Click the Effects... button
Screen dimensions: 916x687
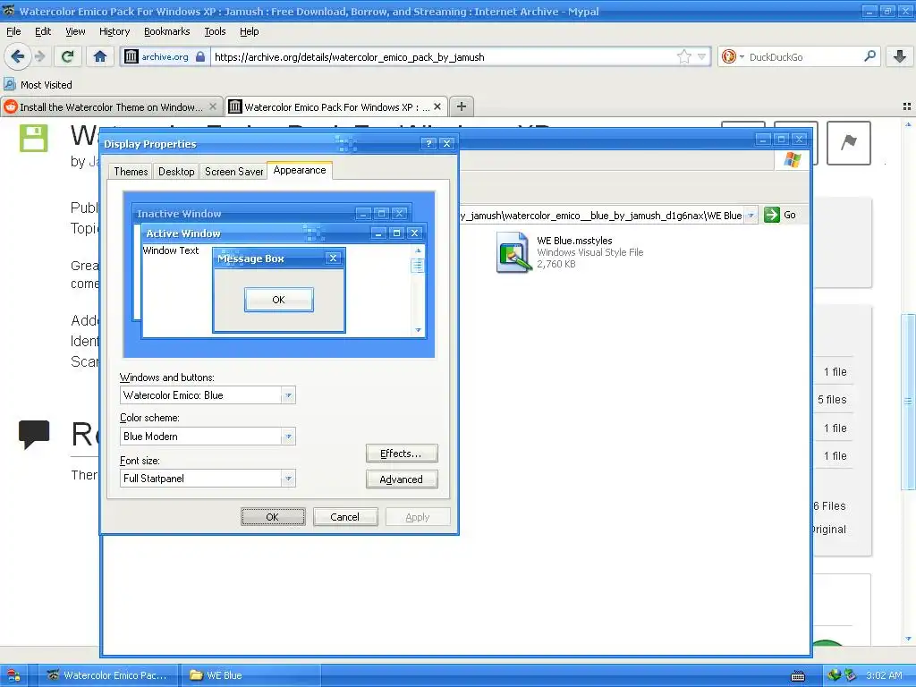(402, 454)
